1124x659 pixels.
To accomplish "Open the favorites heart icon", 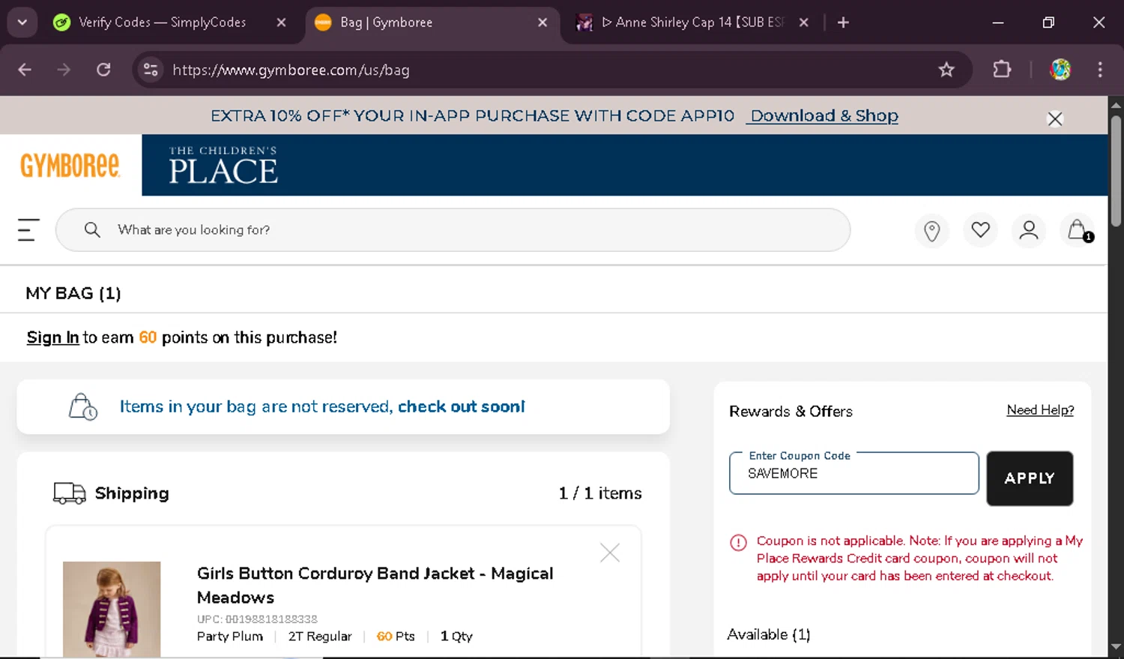I will (x=980, y=230).
